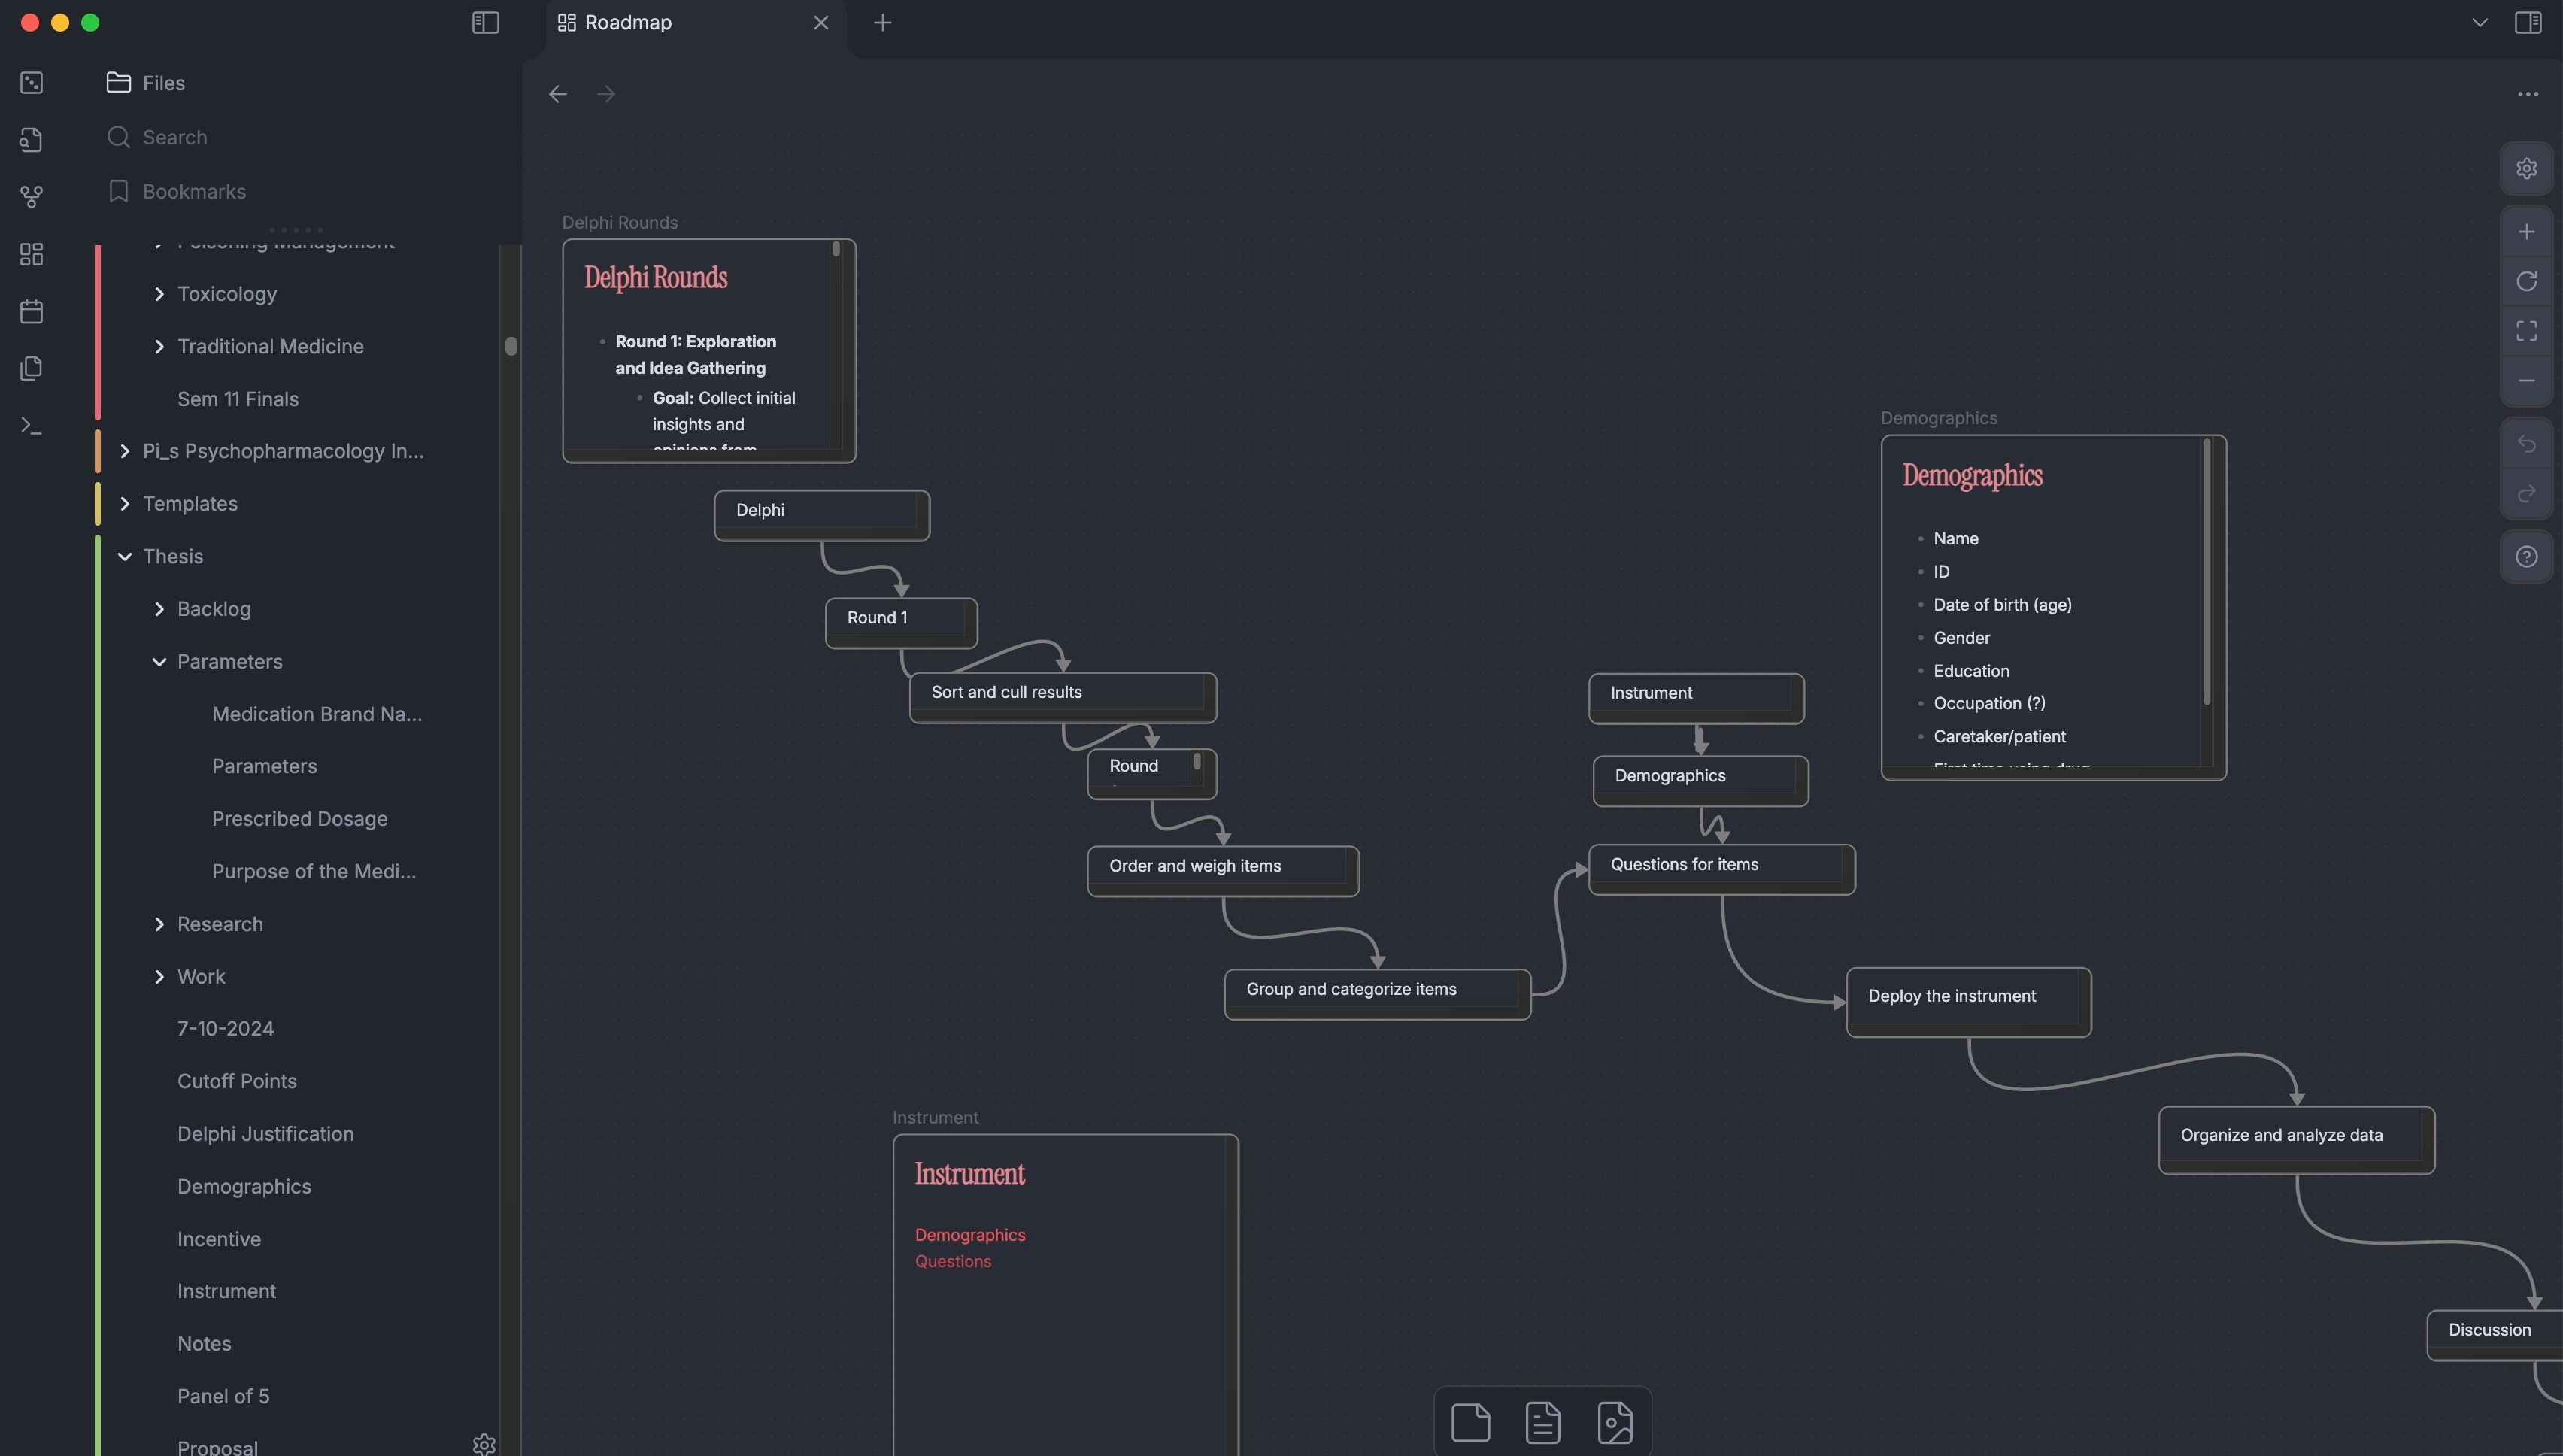This screenshot has width=2563, height=1456.
Task: Open command palette terminal icon
Action: [31, 425]
